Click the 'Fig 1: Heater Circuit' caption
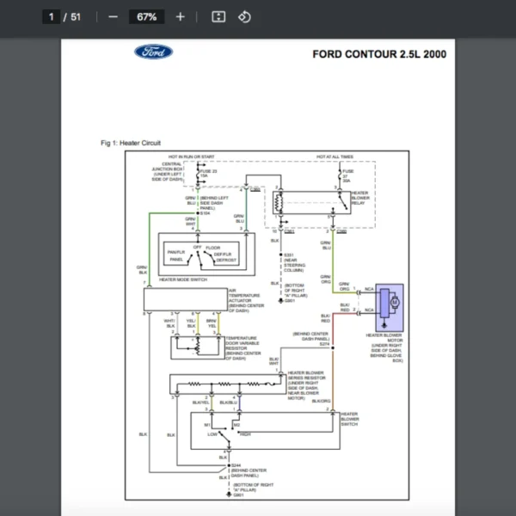 point(131,143)
